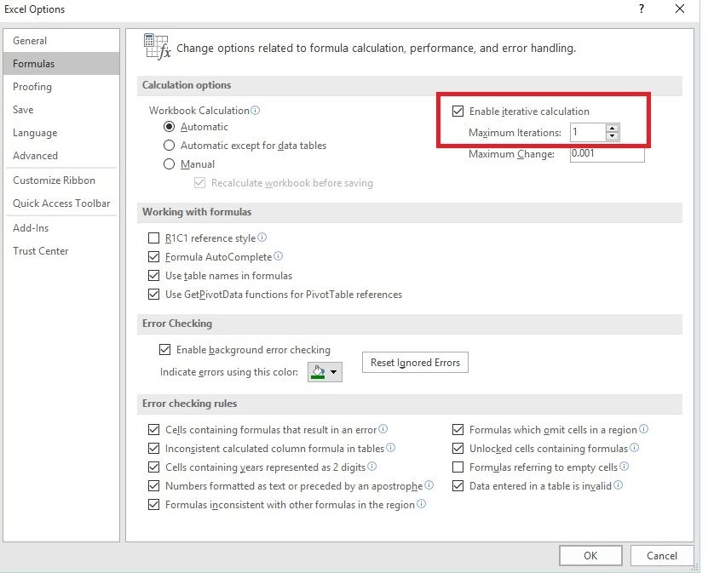Viewport: 708px width, 573px height.
Task: Toggle Data entered in a table is invalid
Action: 458,485
